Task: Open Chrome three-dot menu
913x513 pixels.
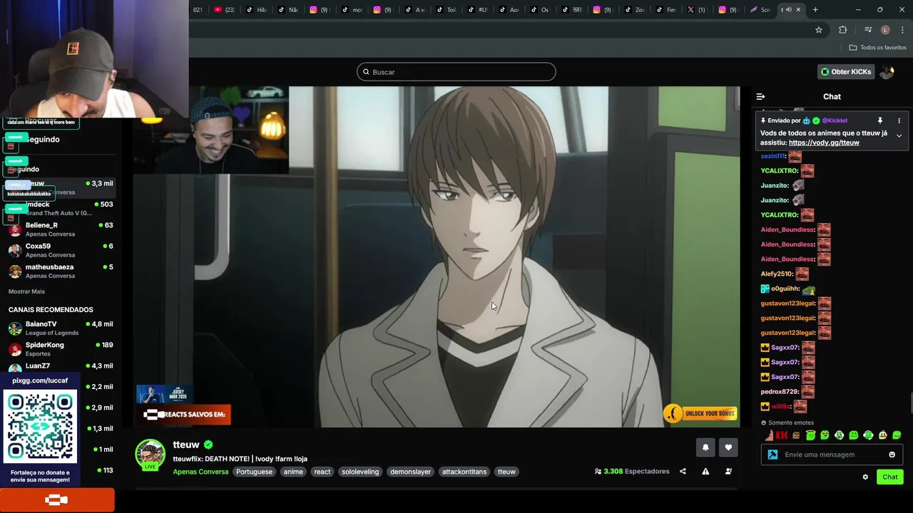Action: 903,30
